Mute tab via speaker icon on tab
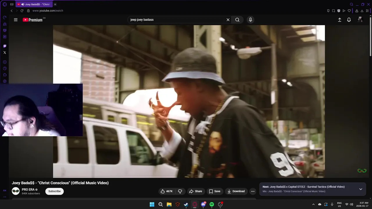Image resolution: width=372 pixels, height=209 pixels. coord(23,4)
